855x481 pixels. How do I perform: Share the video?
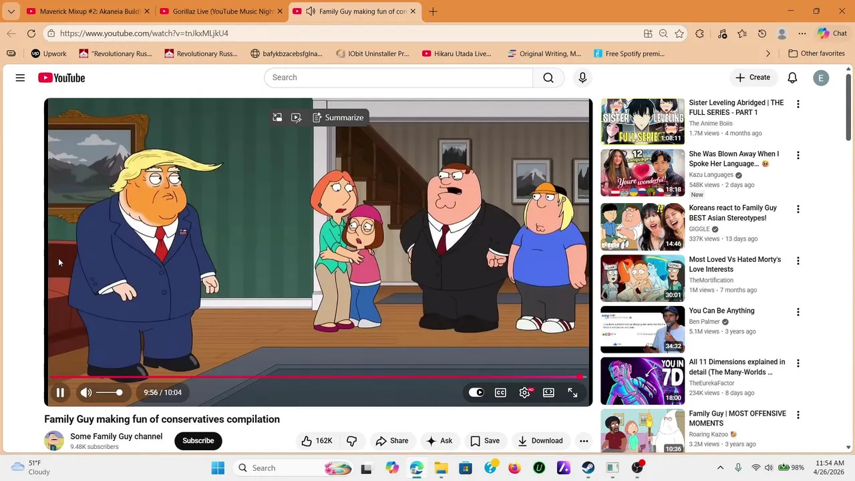(392, 441)
